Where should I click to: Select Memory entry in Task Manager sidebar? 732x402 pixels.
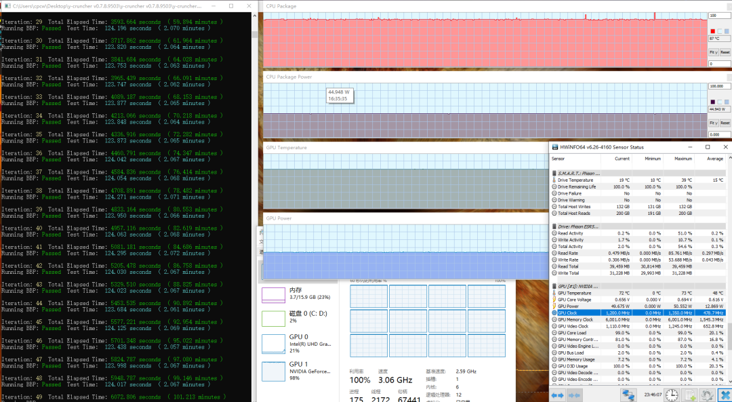[x=297, y=294]
